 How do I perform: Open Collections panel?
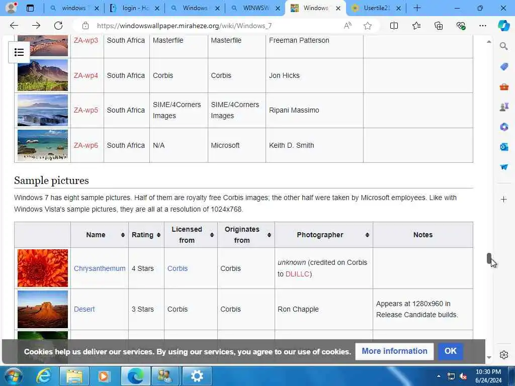pos(439,26)
